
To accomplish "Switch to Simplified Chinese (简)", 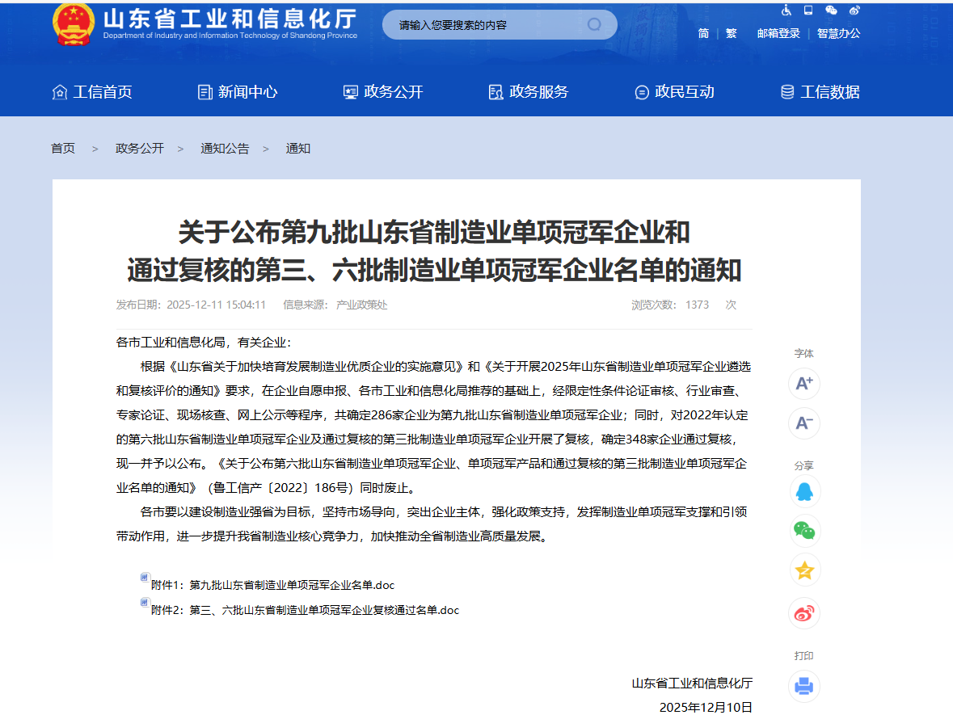I will tap(703, 33).
